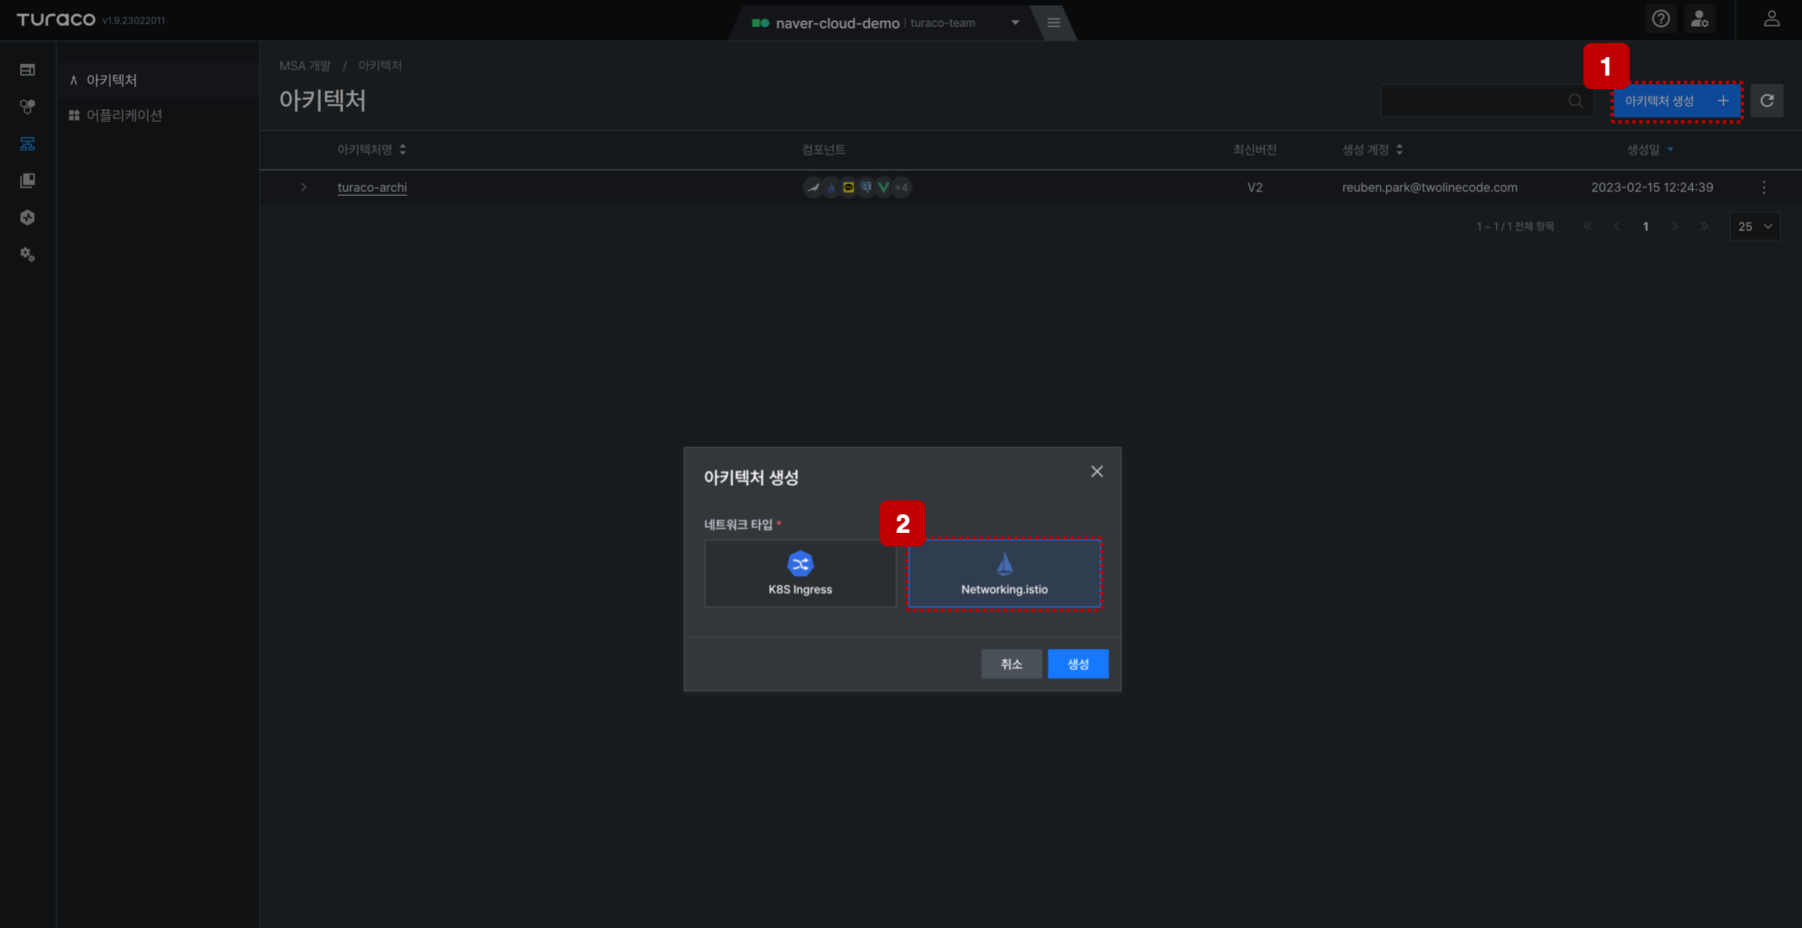Expand the turaco-archi row
The width and height of the screenshot is (1802, 928).
pos(303,187)
